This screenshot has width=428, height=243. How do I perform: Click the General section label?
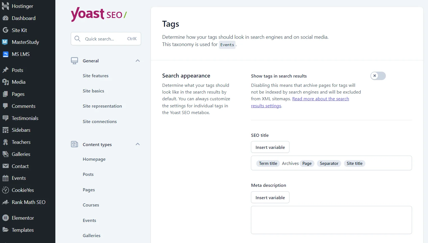point(91,61)
